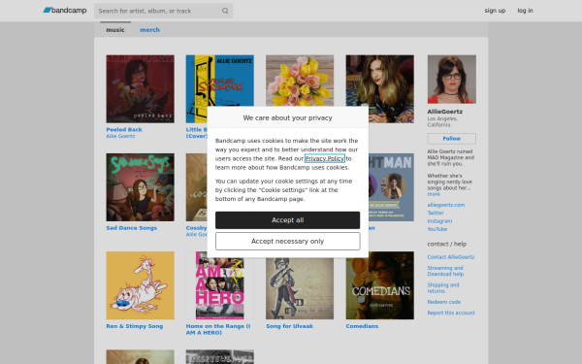582x364 pixels.
Task: Open Contact AllieGoertz link
Action: 451,257
